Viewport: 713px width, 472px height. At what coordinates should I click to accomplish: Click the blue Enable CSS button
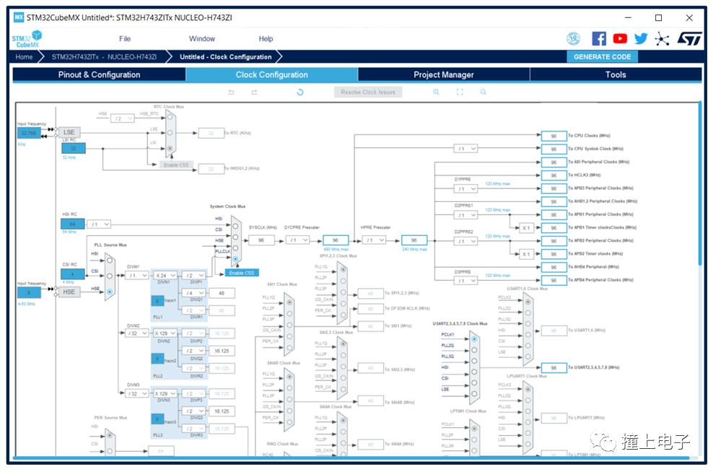tap(242, 273)
